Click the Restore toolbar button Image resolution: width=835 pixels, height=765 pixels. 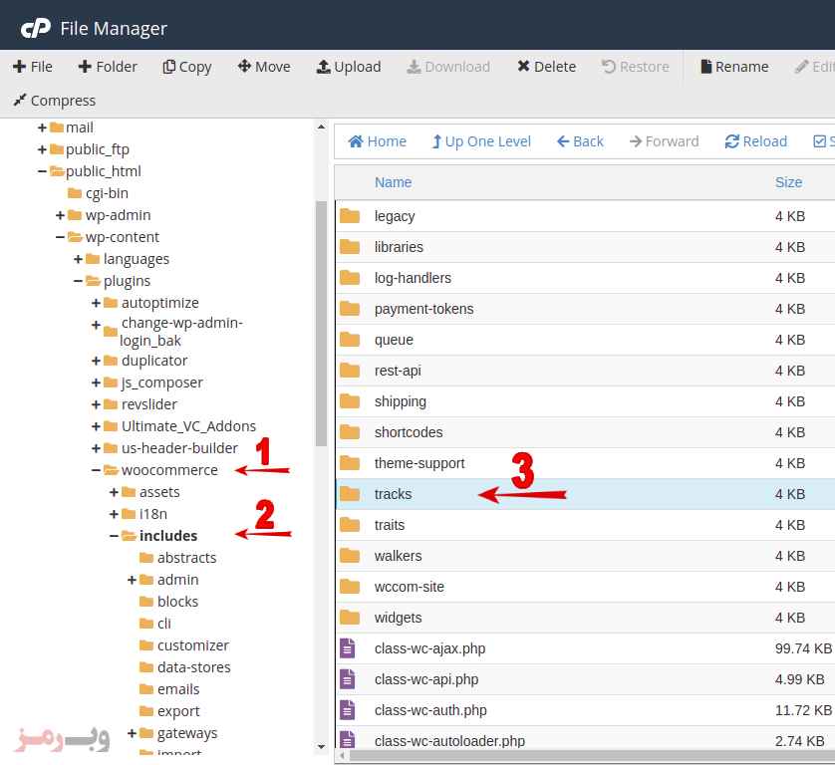(636, 67)
